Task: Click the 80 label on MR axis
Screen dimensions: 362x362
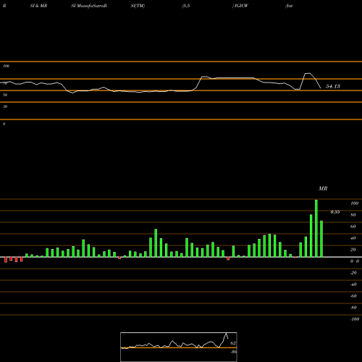Action: coord(353,215)
